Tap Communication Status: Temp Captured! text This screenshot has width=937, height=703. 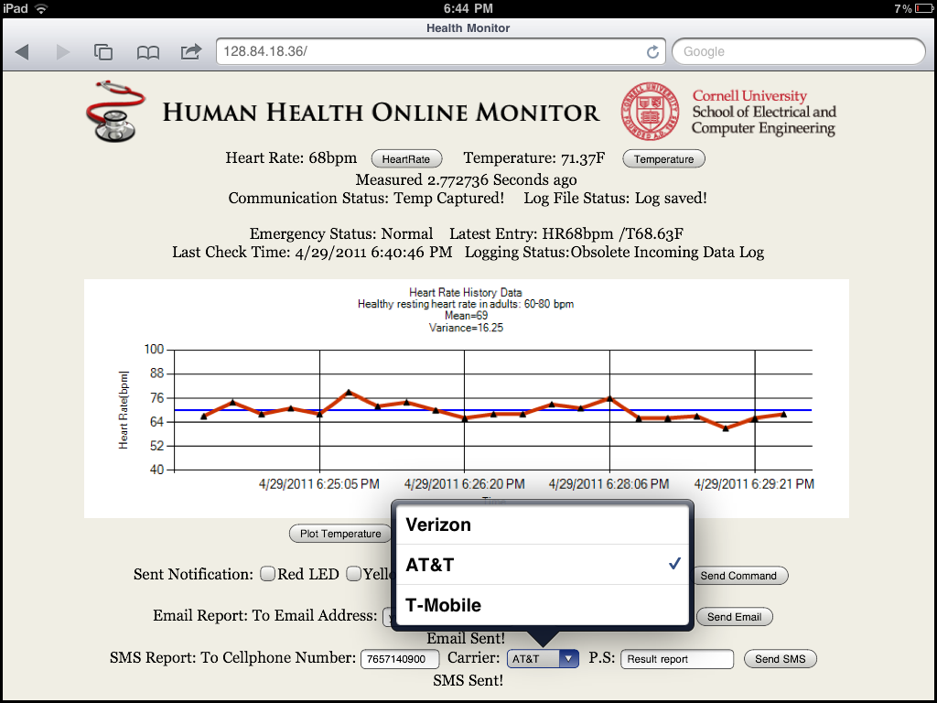pos(366,198)
